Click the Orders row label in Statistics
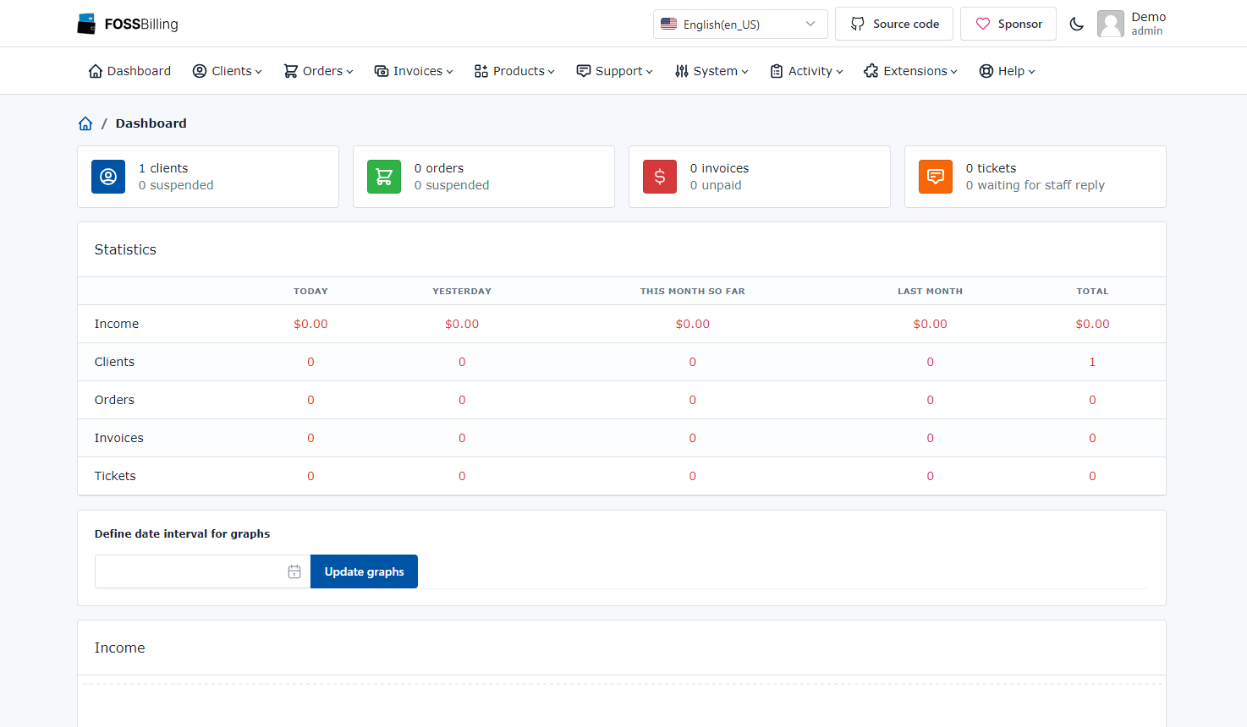Image resolution: width=1247 pixels, height=727 pixels. tap(114, 400)
